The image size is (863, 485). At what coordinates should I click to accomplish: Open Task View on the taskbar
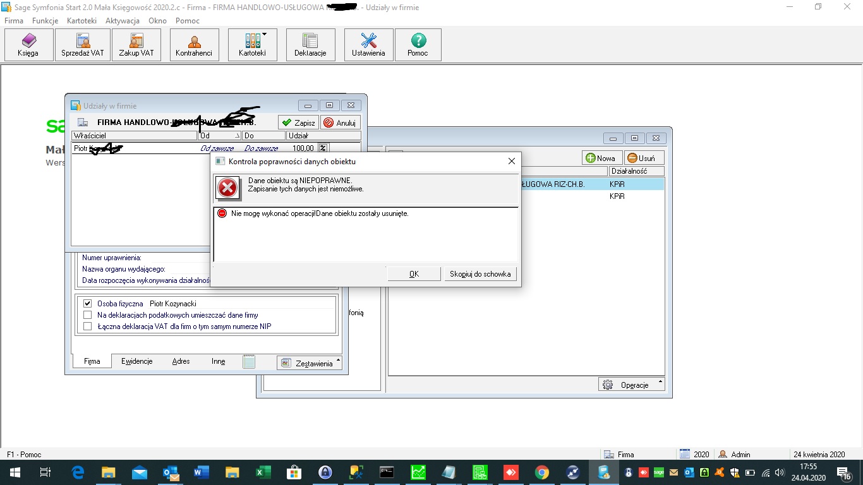[x=45, y=472]
